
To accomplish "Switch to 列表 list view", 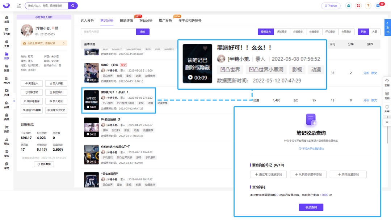I will tap(363, 31).
